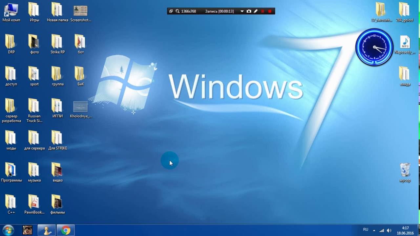Screen dimensions: 420x236
Task: Select the музыка folder
Action: (x=34, y=172)
